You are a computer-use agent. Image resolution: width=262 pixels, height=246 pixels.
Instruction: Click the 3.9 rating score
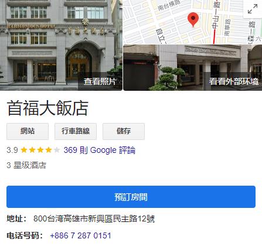[x=12, y=150]
